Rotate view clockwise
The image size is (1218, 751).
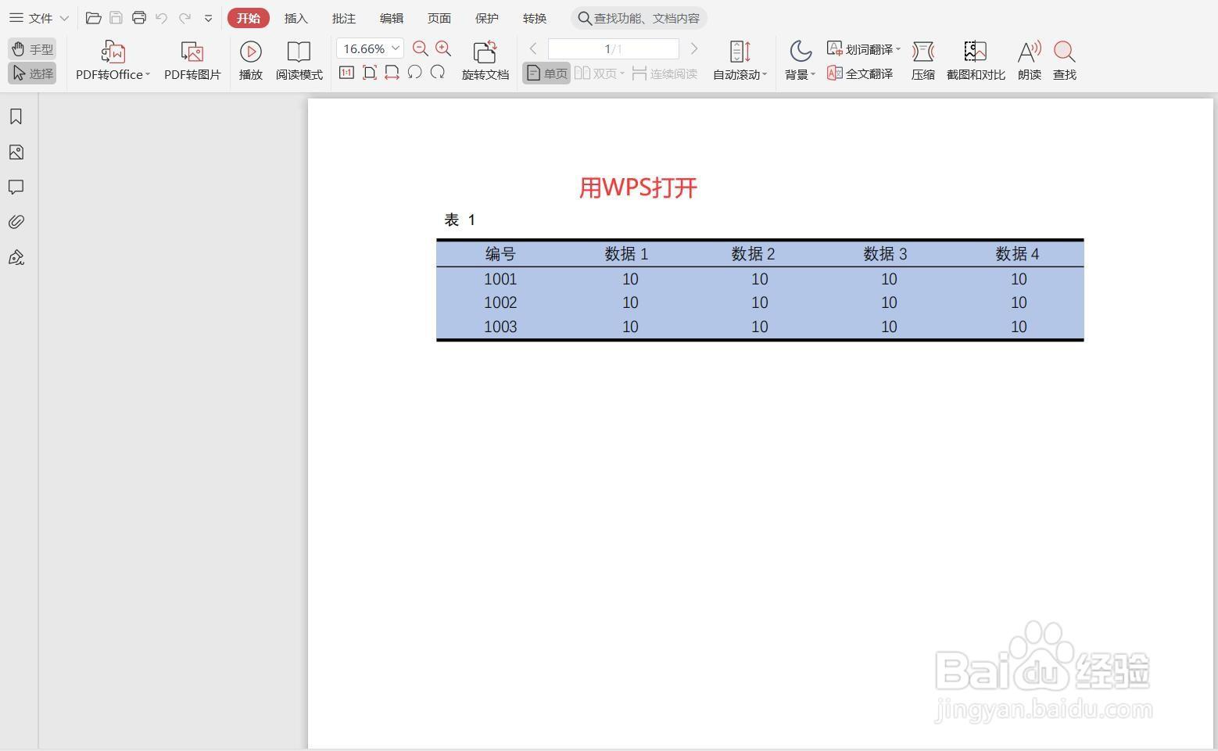(x=438, y=73)
